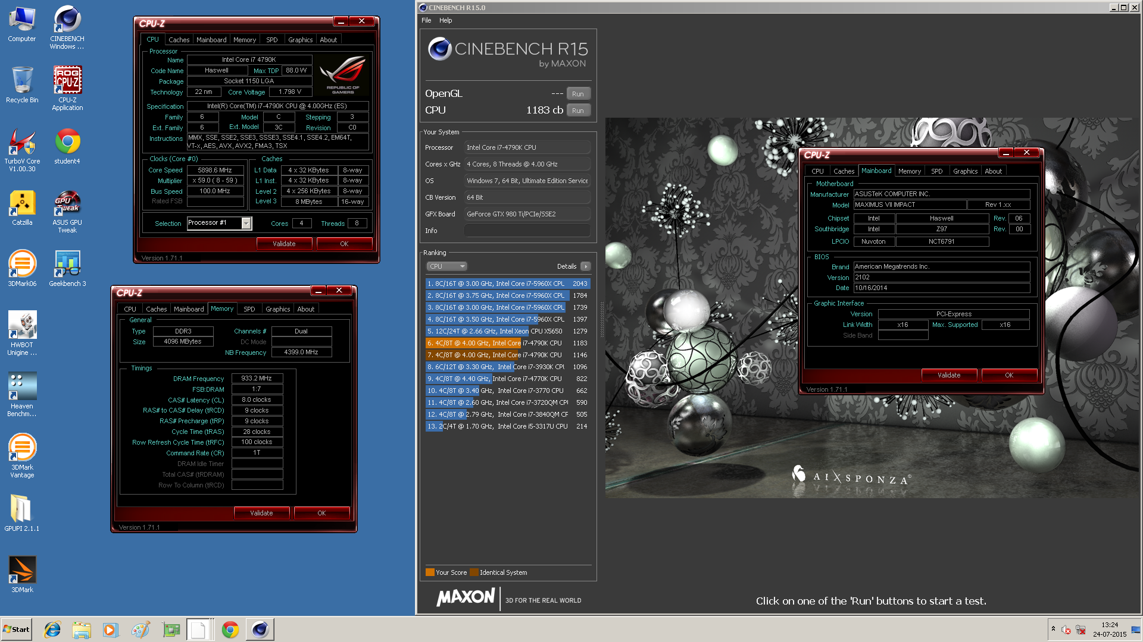The width and height of the screenshot is (1143, 642).
Task: Click the Core Voltage value 1.798 V
Action: (290, 92)
